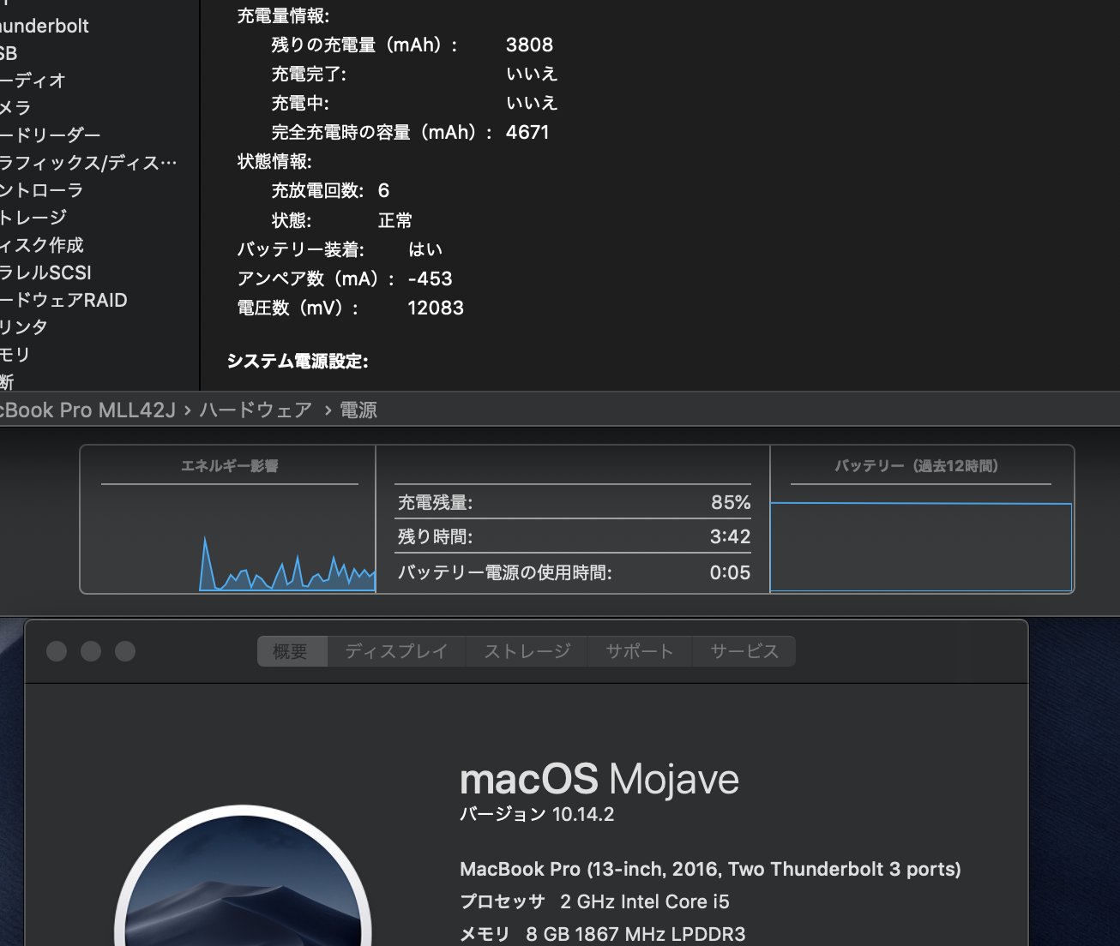This screenshot has height=946, width=1120.
Task: Select パラレルSCSI in the sidebar
Action: tap(45, 272)
